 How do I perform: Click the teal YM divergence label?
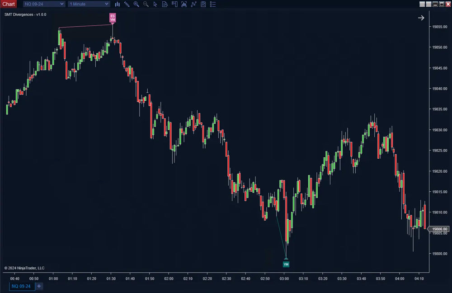[x=286, y=264]
